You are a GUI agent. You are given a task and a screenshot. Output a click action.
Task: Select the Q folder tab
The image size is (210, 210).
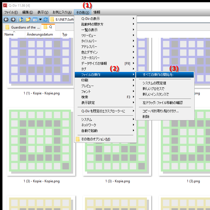click(48, 27)
